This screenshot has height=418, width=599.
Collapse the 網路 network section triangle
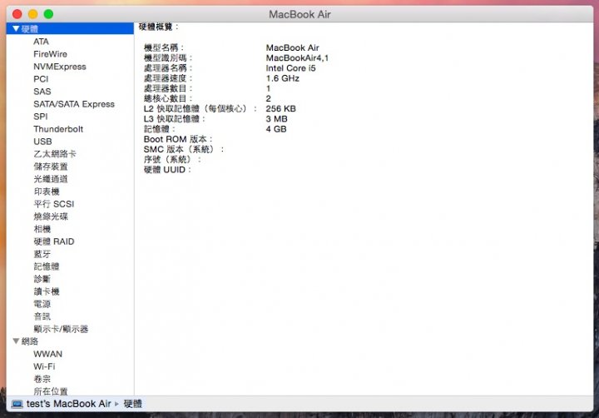pos(16,341)
